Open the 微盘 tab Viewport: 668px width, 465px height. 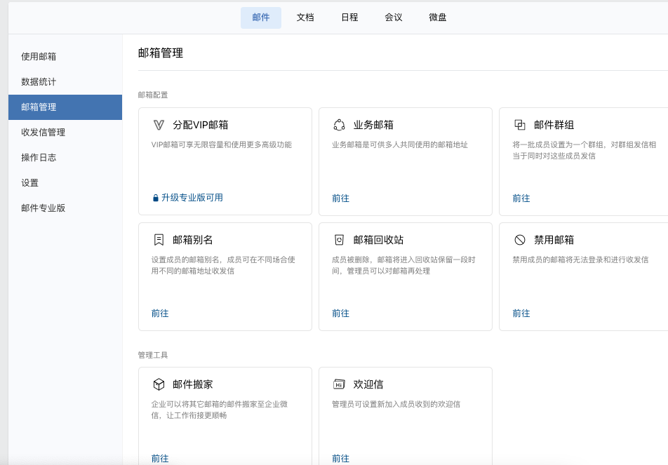[x=438, y=18]
